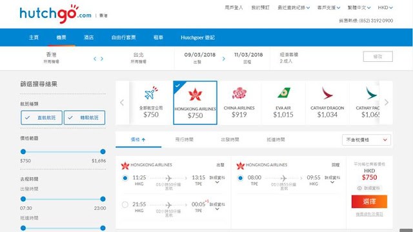This screenshot has width=413, height=232.
Task: Swap origin and destination using left arrow
Action: 95,59
